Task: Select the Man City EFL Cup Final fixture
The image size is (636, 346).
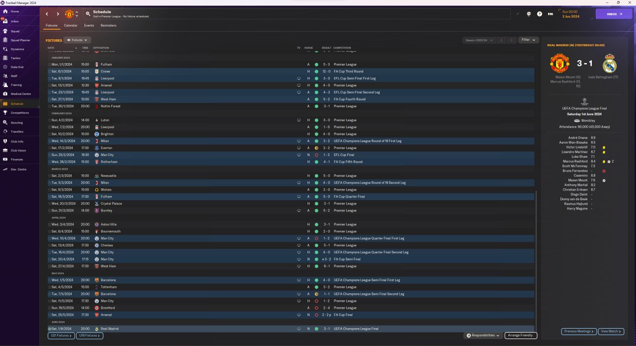Action: coord(291,155)
